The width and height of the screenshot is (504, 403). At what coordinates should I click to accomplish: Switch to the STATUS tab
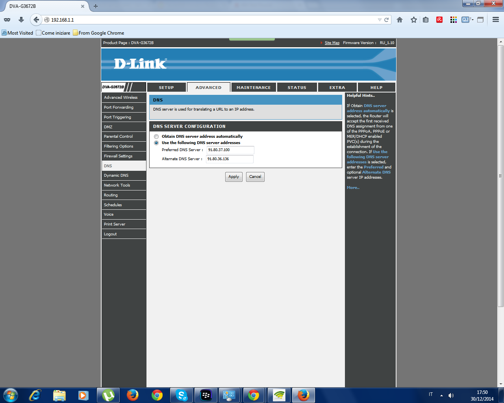(297, 87)
